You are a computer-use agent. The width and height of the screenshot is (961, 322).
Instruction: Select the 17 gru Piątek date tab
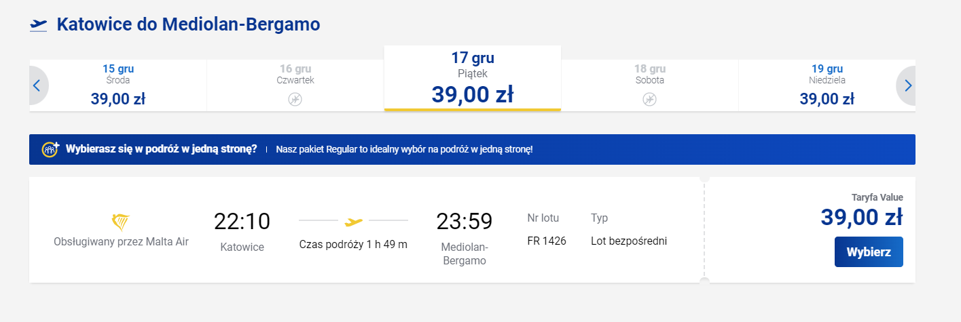coord(473,78)
